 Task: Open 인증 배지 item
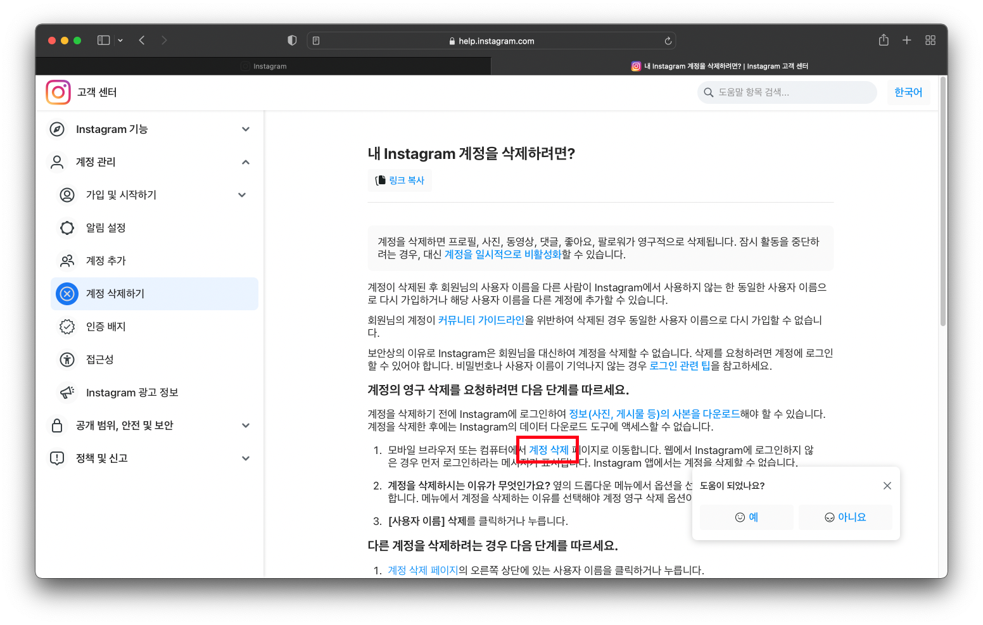[x=155, y=327]
